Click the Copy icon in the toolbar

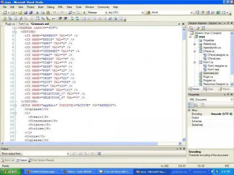click(x=42, y=13)
